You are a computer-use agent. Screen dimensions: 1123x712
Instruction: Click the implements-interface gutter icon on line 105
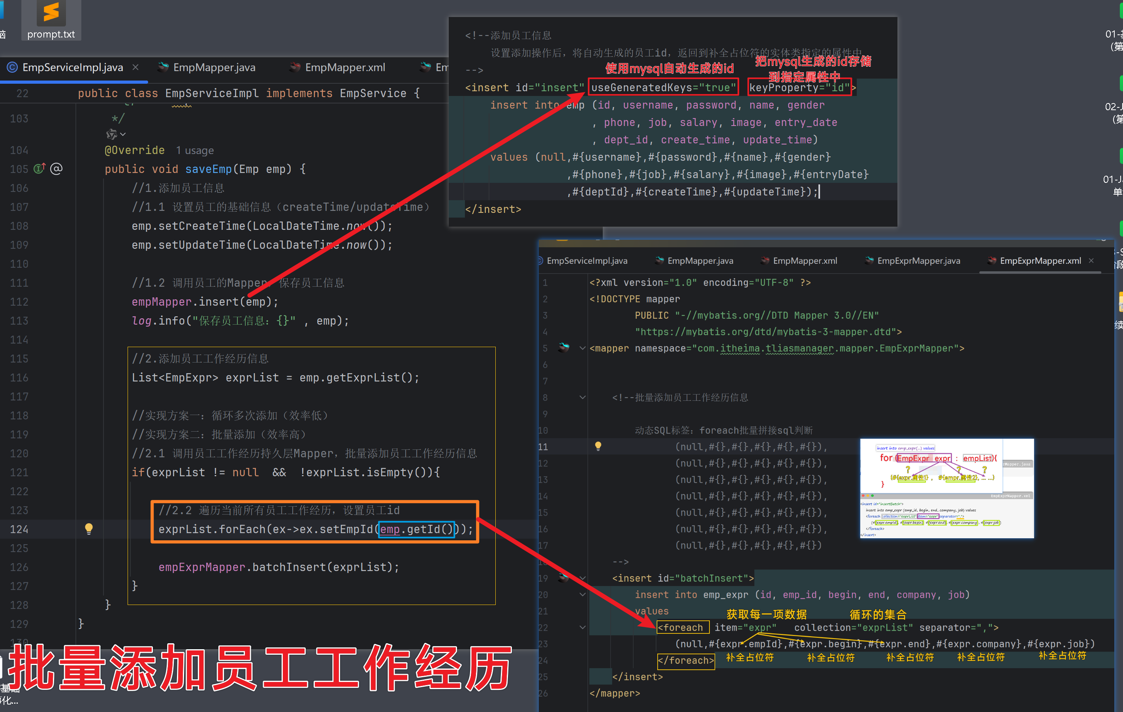(x=39, y=169)
